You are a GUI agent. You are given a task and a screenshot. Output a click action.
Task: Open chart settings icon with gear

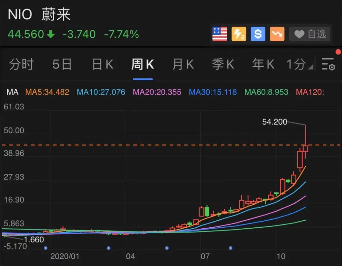coord(328,64)
